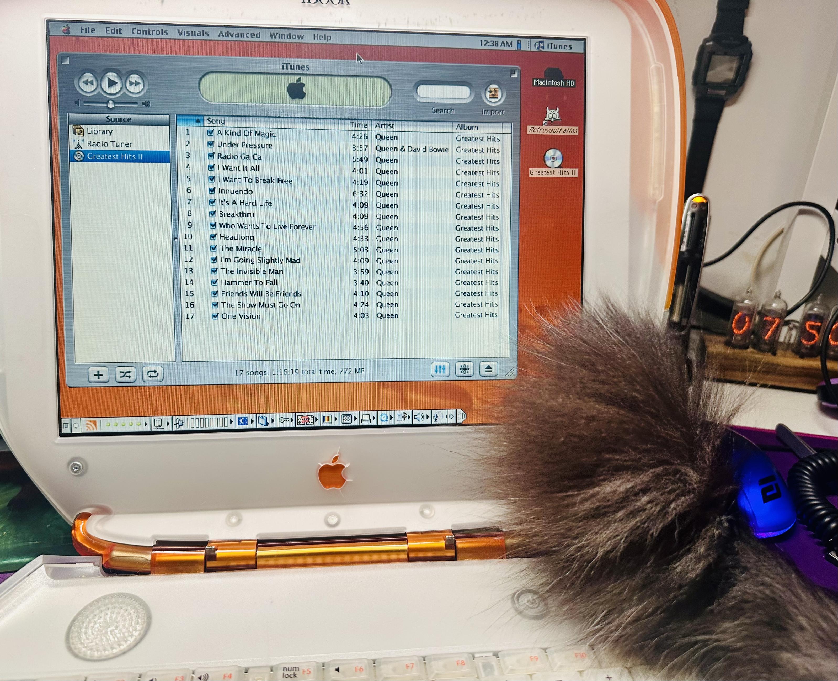838x681 pixels.
Task: Uncheck the Innuendo song checkbox
Action: point(212,191)
